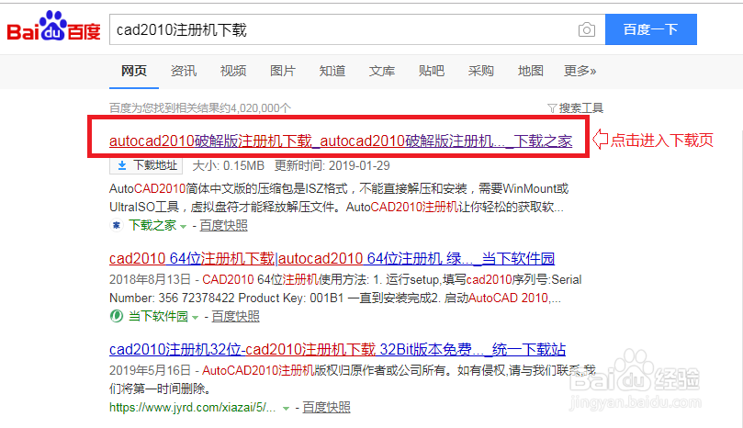Open the cad2010注册机32位 result link

[x=337, y=349]
